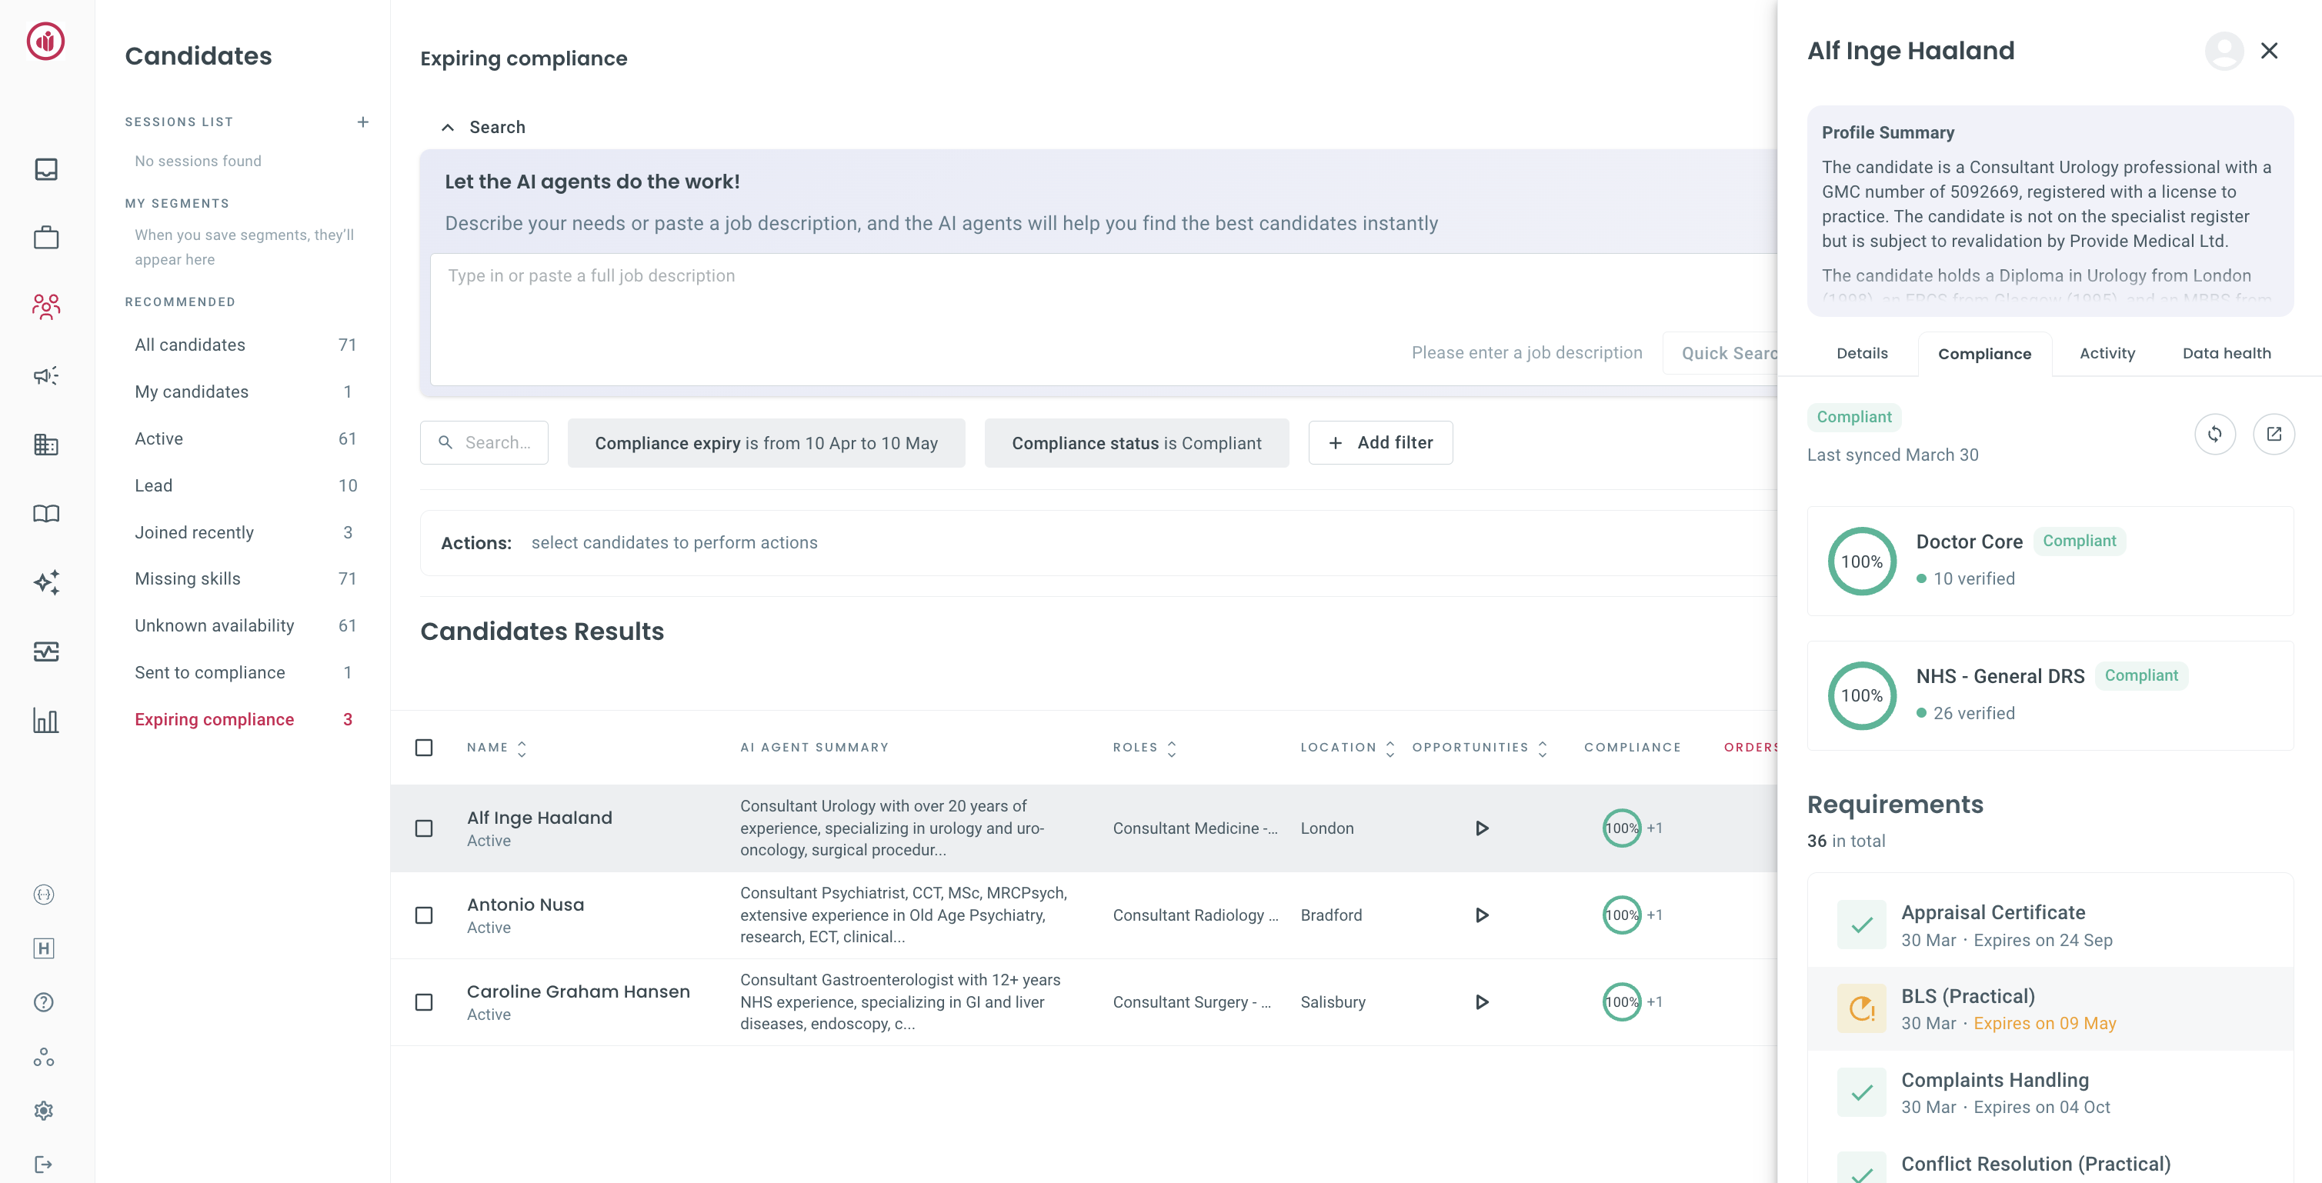Click the three-circles integrations icon
Screen dimensions: 2322x1183
pos(43,1057)
